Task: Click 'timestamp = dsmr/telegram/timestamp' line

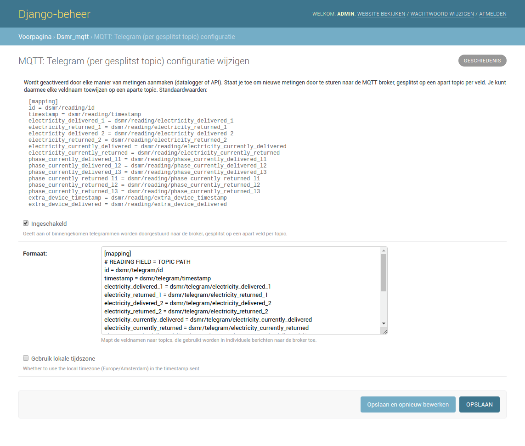Action: coord(158,279)
